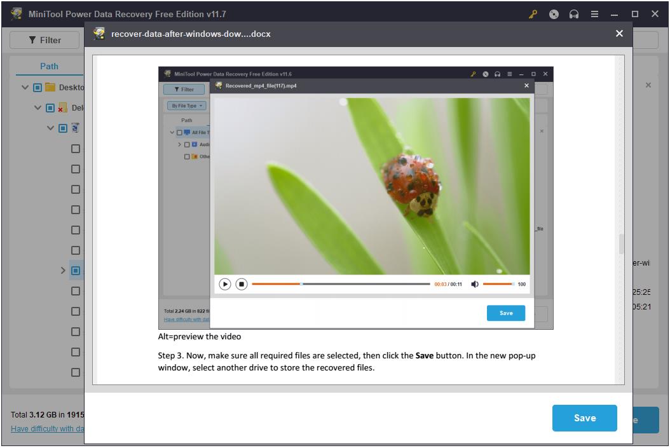
Task: Click the stop button in the embedded video screenshot
Action: click(x=242, y=284)
